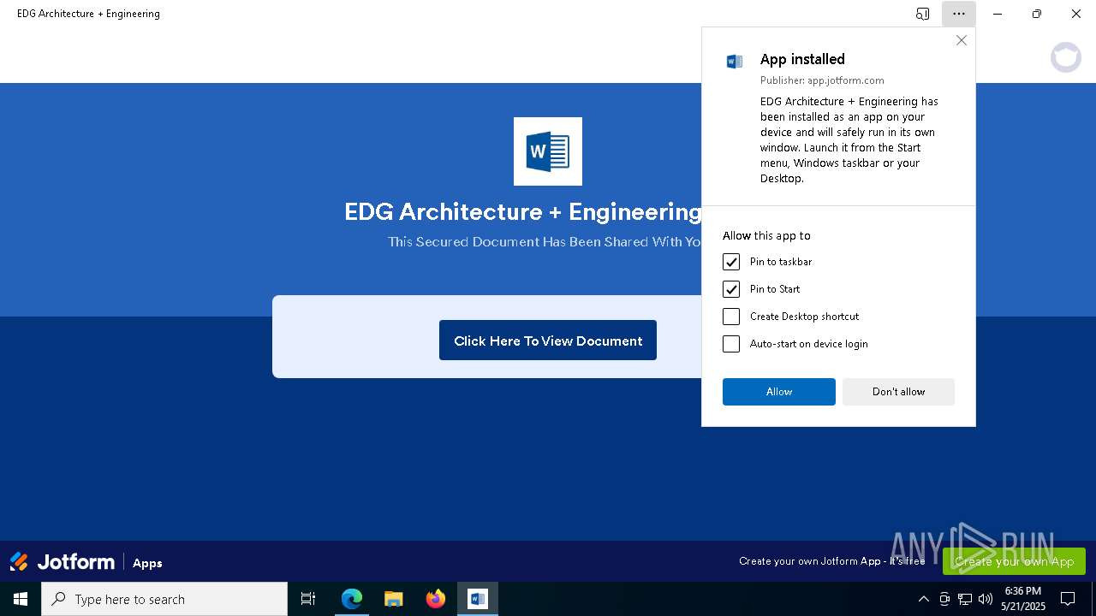The width and height of the screenshot is (1096, 616).
Task: Click the Type here to search box
Action: click(164, 599)
